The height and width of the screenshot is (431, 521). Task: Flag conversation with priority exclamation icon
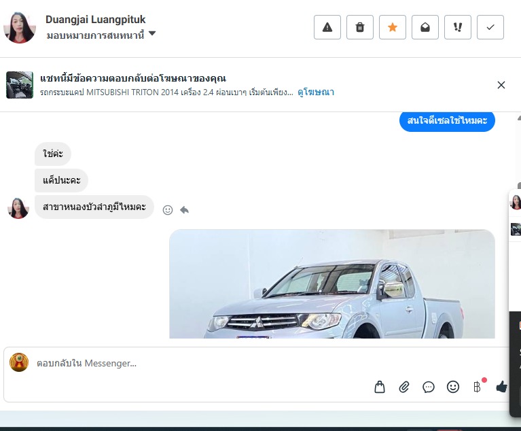458,27
